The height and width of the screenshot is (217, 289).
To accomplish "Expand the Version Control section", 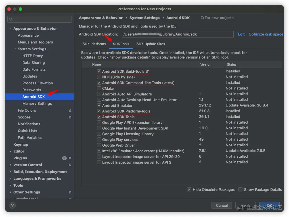I will (10, 165).
